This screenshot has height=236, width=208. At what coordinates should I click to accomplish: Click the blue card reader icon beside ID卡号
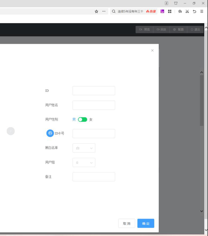point(50,133)
